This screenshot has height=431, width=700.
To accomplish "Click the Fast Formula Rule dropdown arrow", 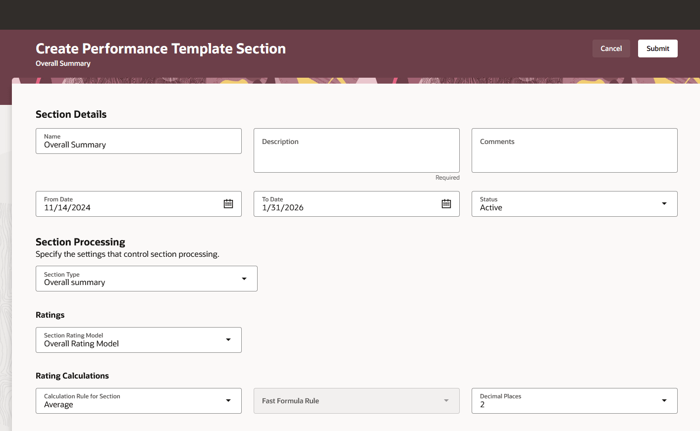I will pyautogui.click(x=446, y=401).
